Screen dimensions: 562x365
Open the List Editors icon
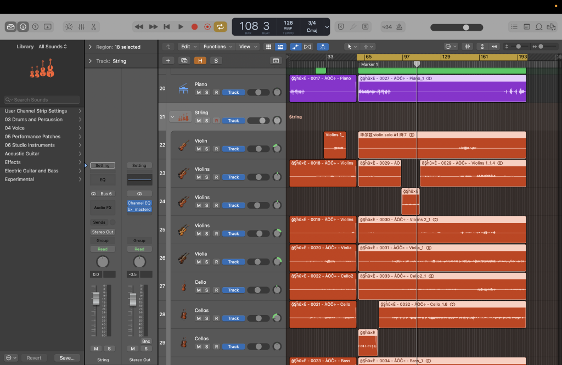[514, 27]
